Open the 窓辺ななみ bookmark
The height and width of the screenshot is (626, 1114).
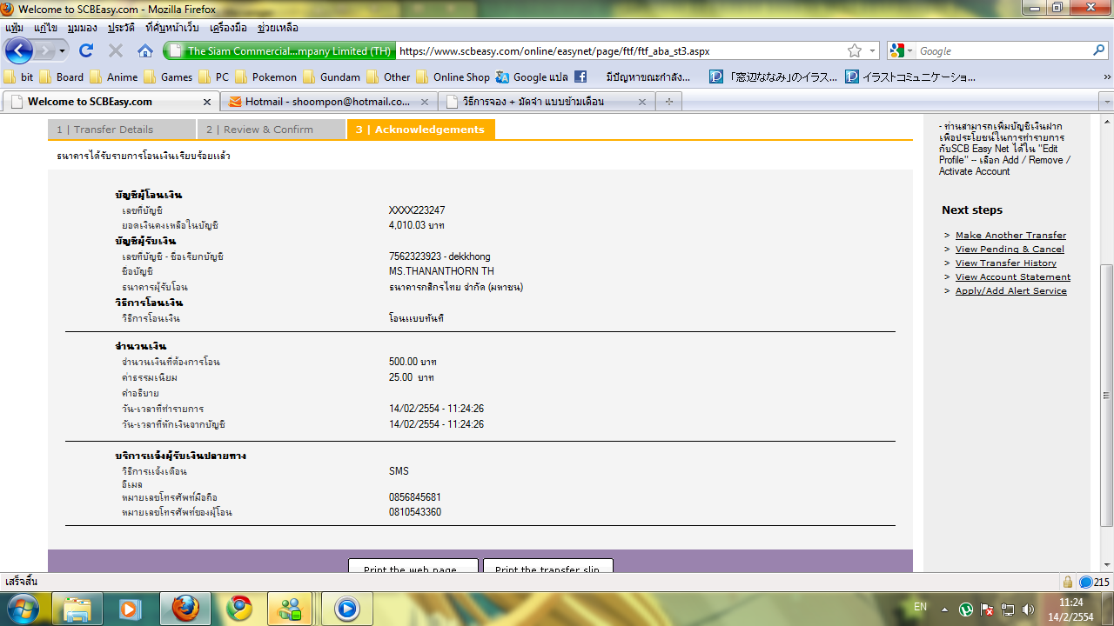774,77
